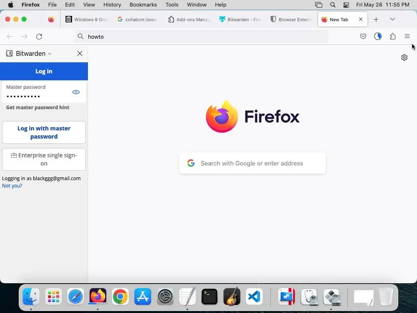Open Control Center in menu bar
Screen dimensions: 417x313
click(x=346, y=5)
